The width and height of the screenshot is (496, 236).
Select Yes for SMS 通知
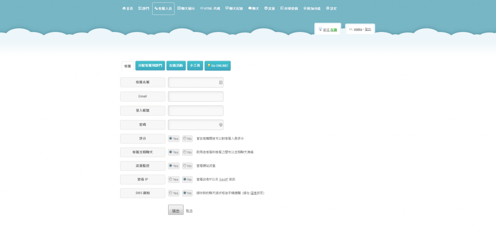[170, 193]
